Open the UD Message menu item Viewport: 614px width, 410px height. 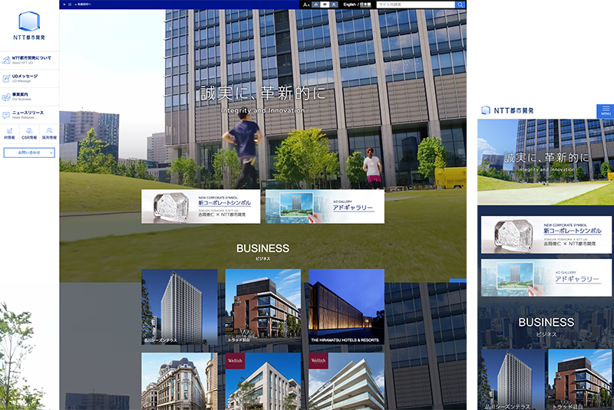click(x=29, y=79)
